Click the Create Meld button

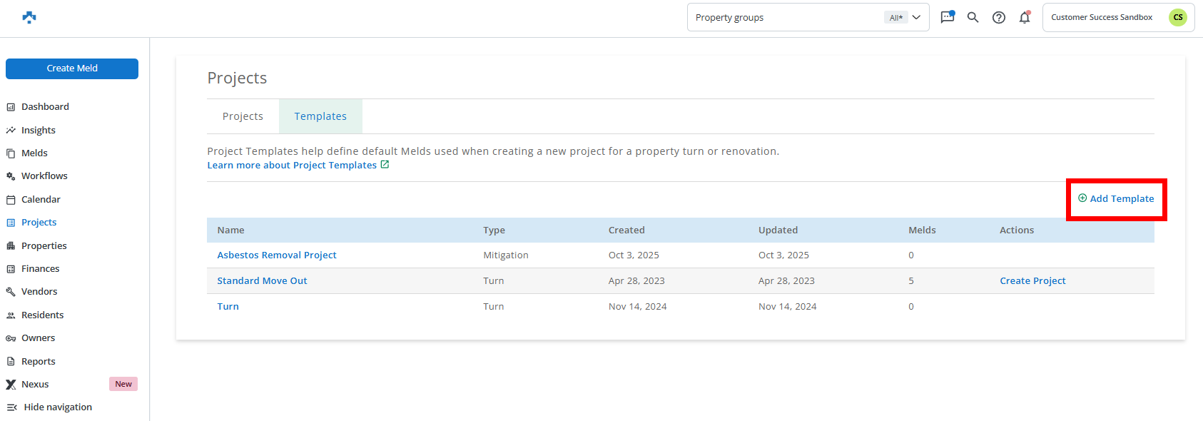(x=72, y=69)
